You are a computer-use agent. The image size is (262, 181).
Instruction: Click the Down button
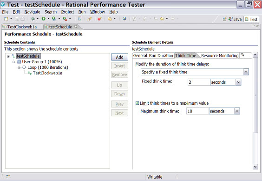click(x=120, y=94)
